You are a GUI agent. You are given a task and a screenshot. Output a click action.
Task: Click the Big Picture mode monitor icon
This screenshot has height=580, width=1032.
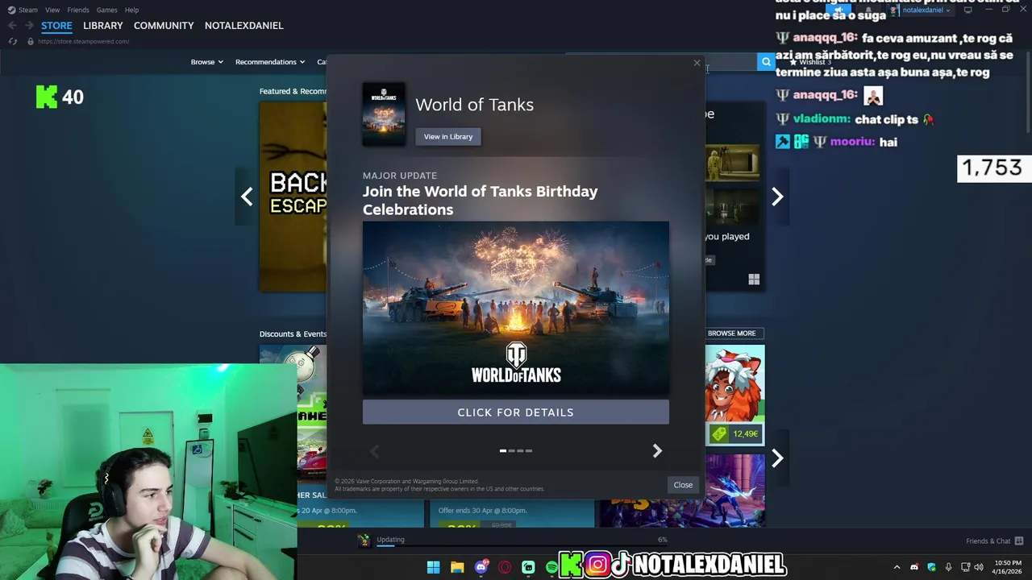tap(967, 10)
